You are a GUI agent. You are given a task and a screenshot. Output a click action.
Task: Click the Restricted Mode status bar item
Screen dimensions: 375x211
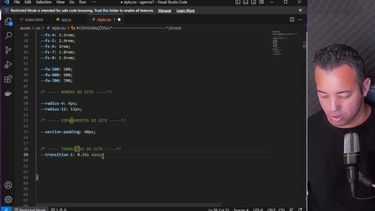[30, 210]
